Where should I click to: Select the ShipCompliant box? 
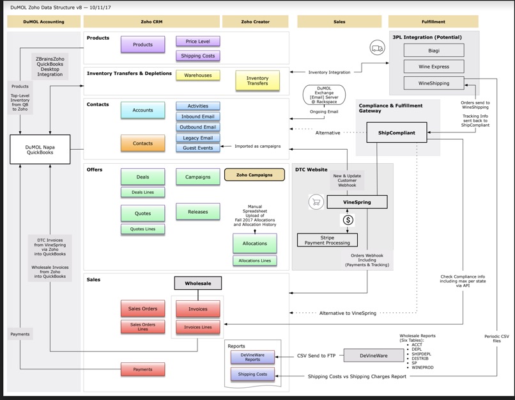click(397, 133)
